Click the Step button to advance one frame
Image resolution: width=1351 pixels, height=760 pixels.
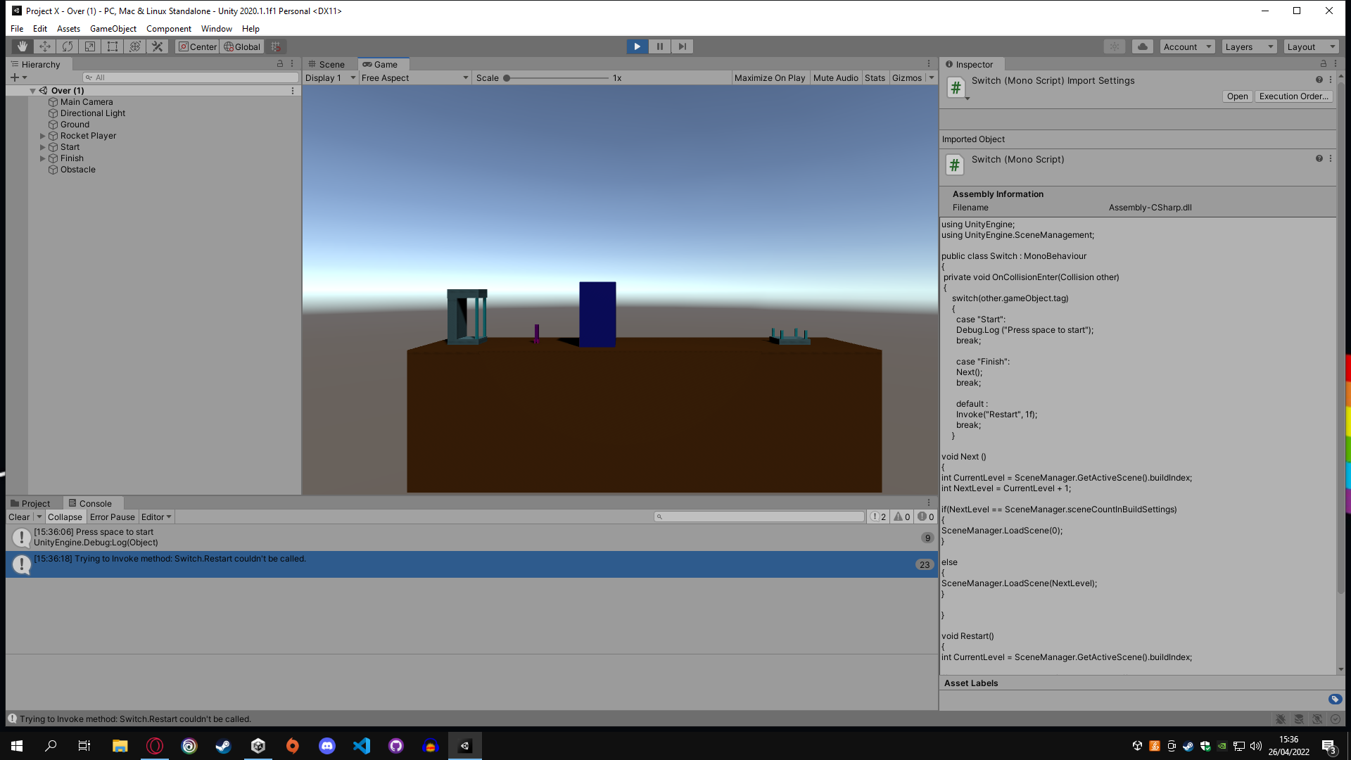click(x=682, y=46)
